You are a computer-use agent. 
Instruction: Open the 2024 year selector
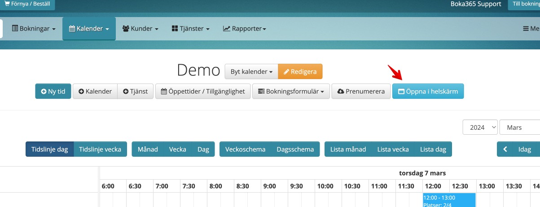click(480, 127)
